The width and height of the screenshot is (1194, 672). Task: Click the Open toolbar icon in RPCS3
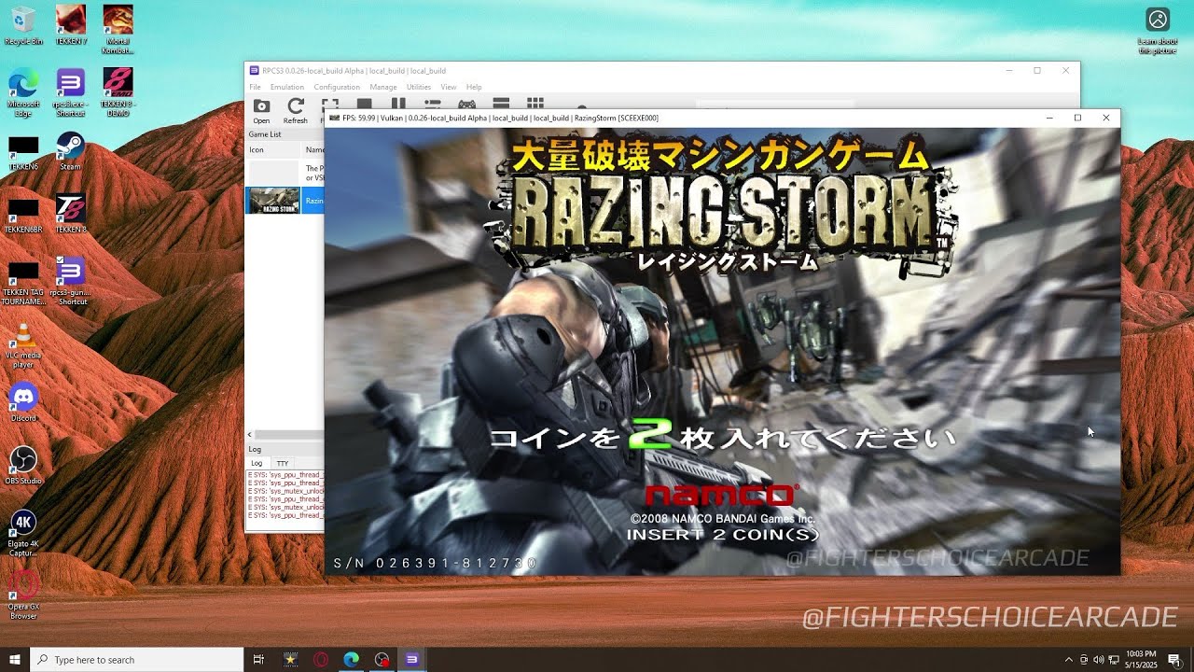click(261, 111)
